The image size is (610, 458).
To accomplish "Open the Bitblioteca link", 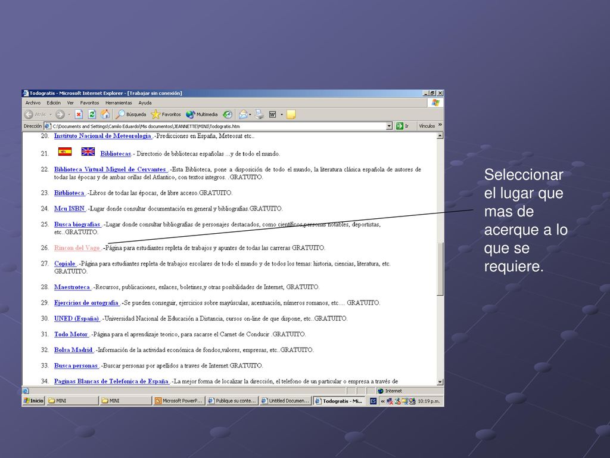I will pos(69,193).
